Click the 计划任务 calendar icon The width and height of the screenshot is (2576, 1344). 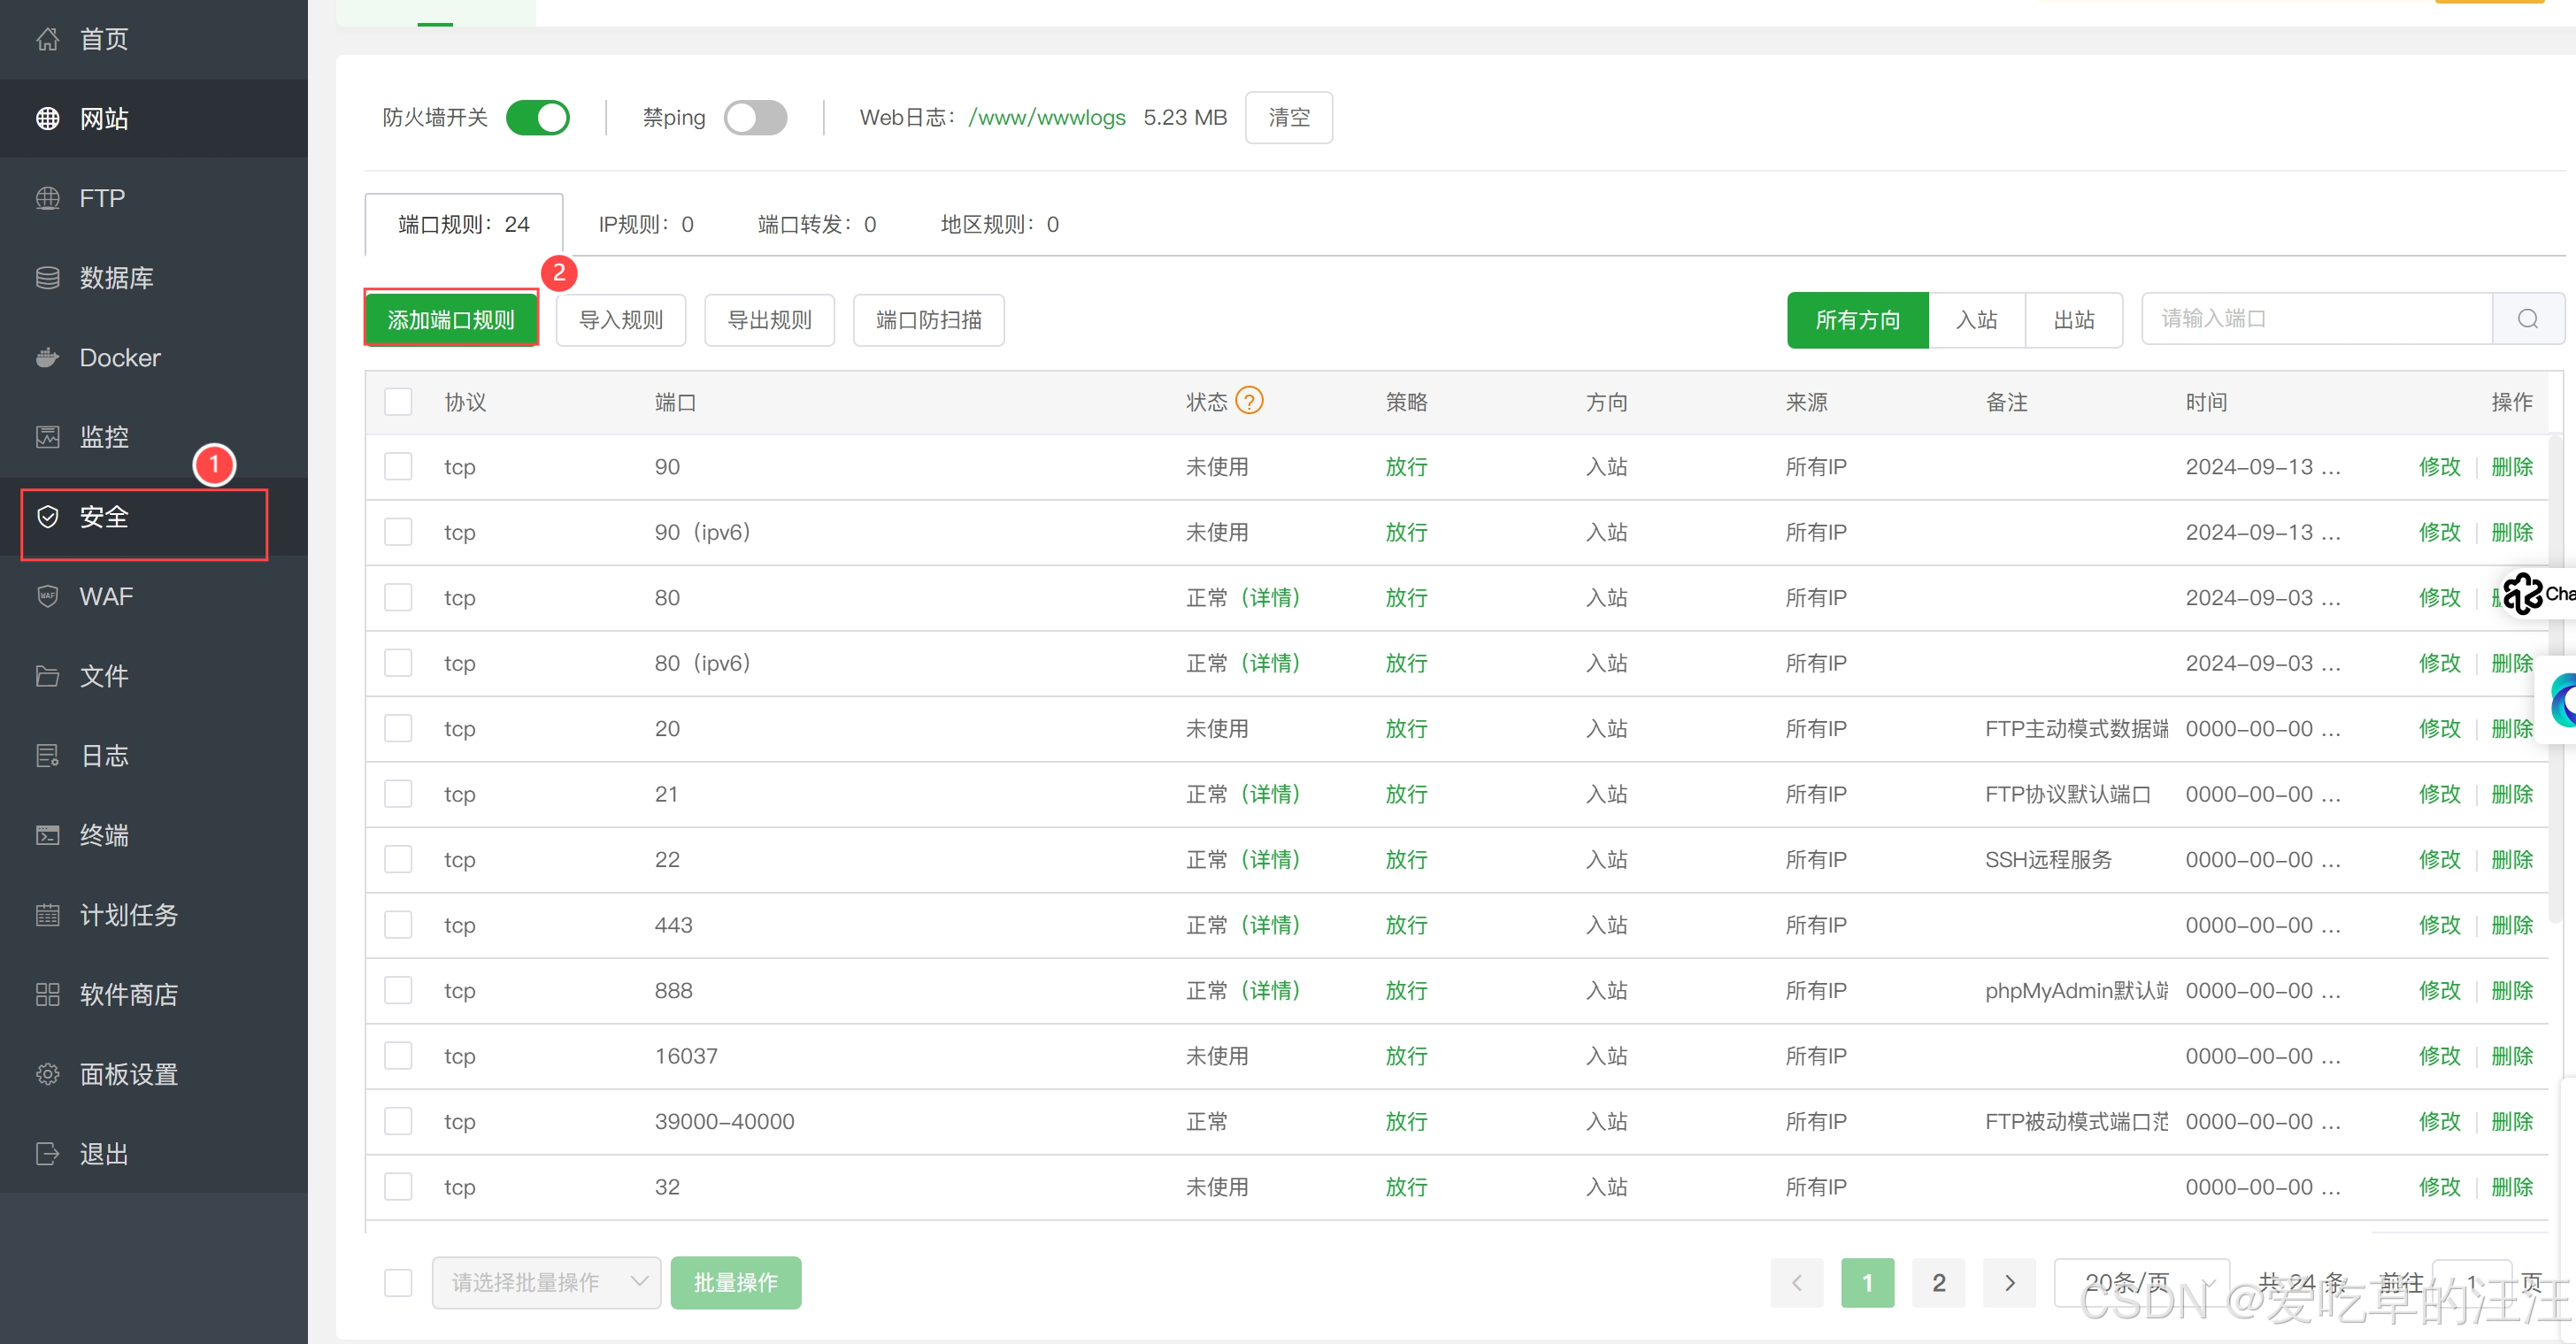(x=47, y=915)
